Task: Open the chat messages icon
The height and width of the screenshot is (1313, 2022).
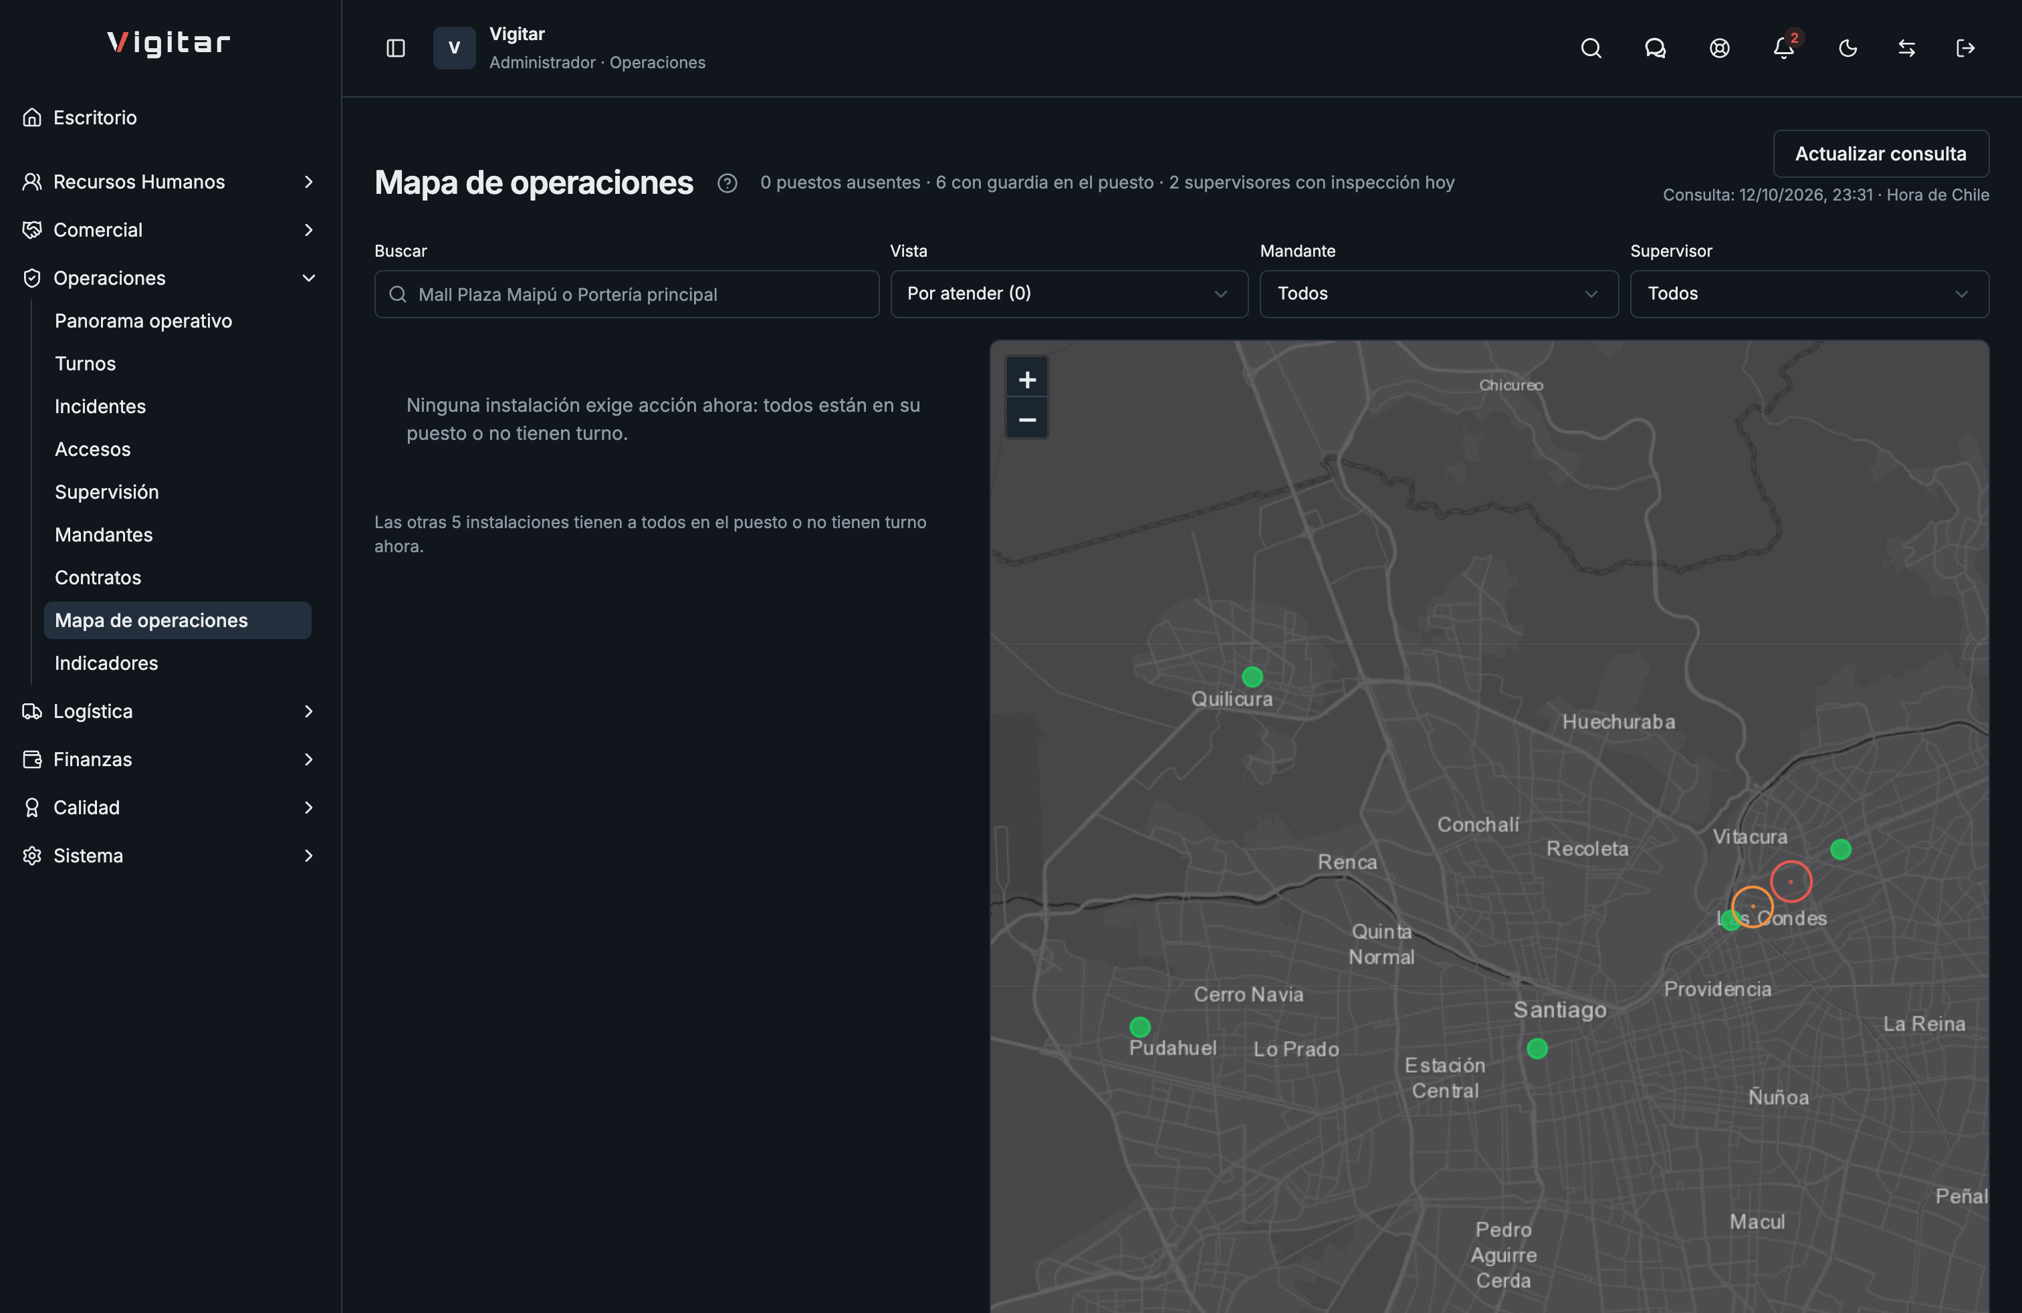Action: [1655, 48]
